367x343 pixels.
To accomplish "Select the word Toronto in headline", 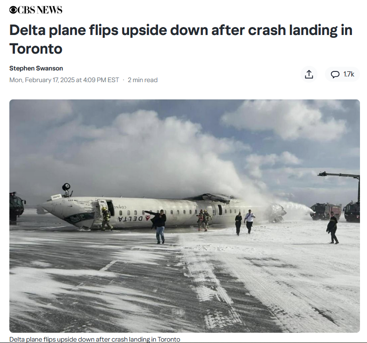I will click(x=36, y=49).
